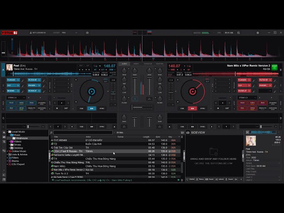Open the PRO layout dropdown
This screenshot has height=213, width=284.
coord(70,33)
